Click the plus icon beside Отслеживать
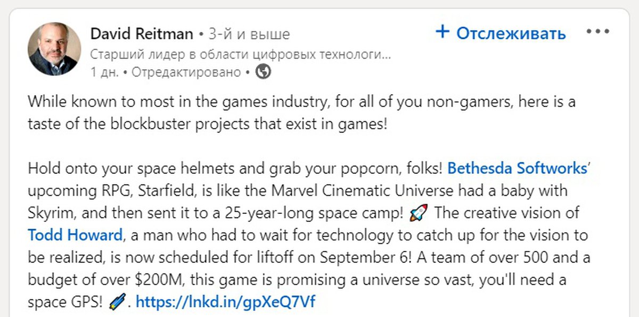The height and width of the screenshot is (317, 639). [443, 32]
